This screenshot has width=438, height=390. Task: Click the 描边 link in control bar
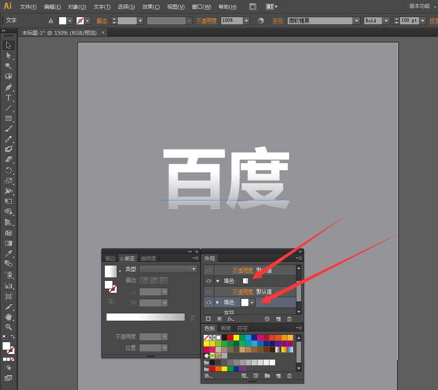tap(102, 21)
